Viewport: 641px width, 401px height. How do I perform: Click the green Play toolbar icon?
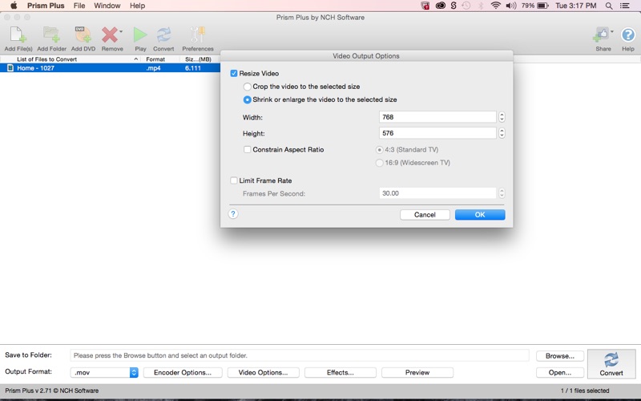(140, 35)
